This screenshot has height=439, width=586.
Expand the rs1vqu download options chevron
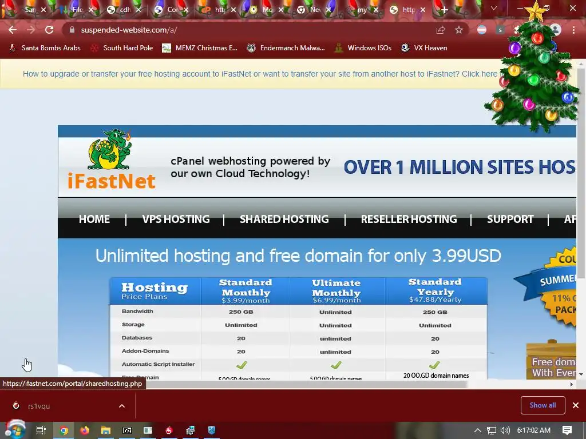tap(122, 406)
